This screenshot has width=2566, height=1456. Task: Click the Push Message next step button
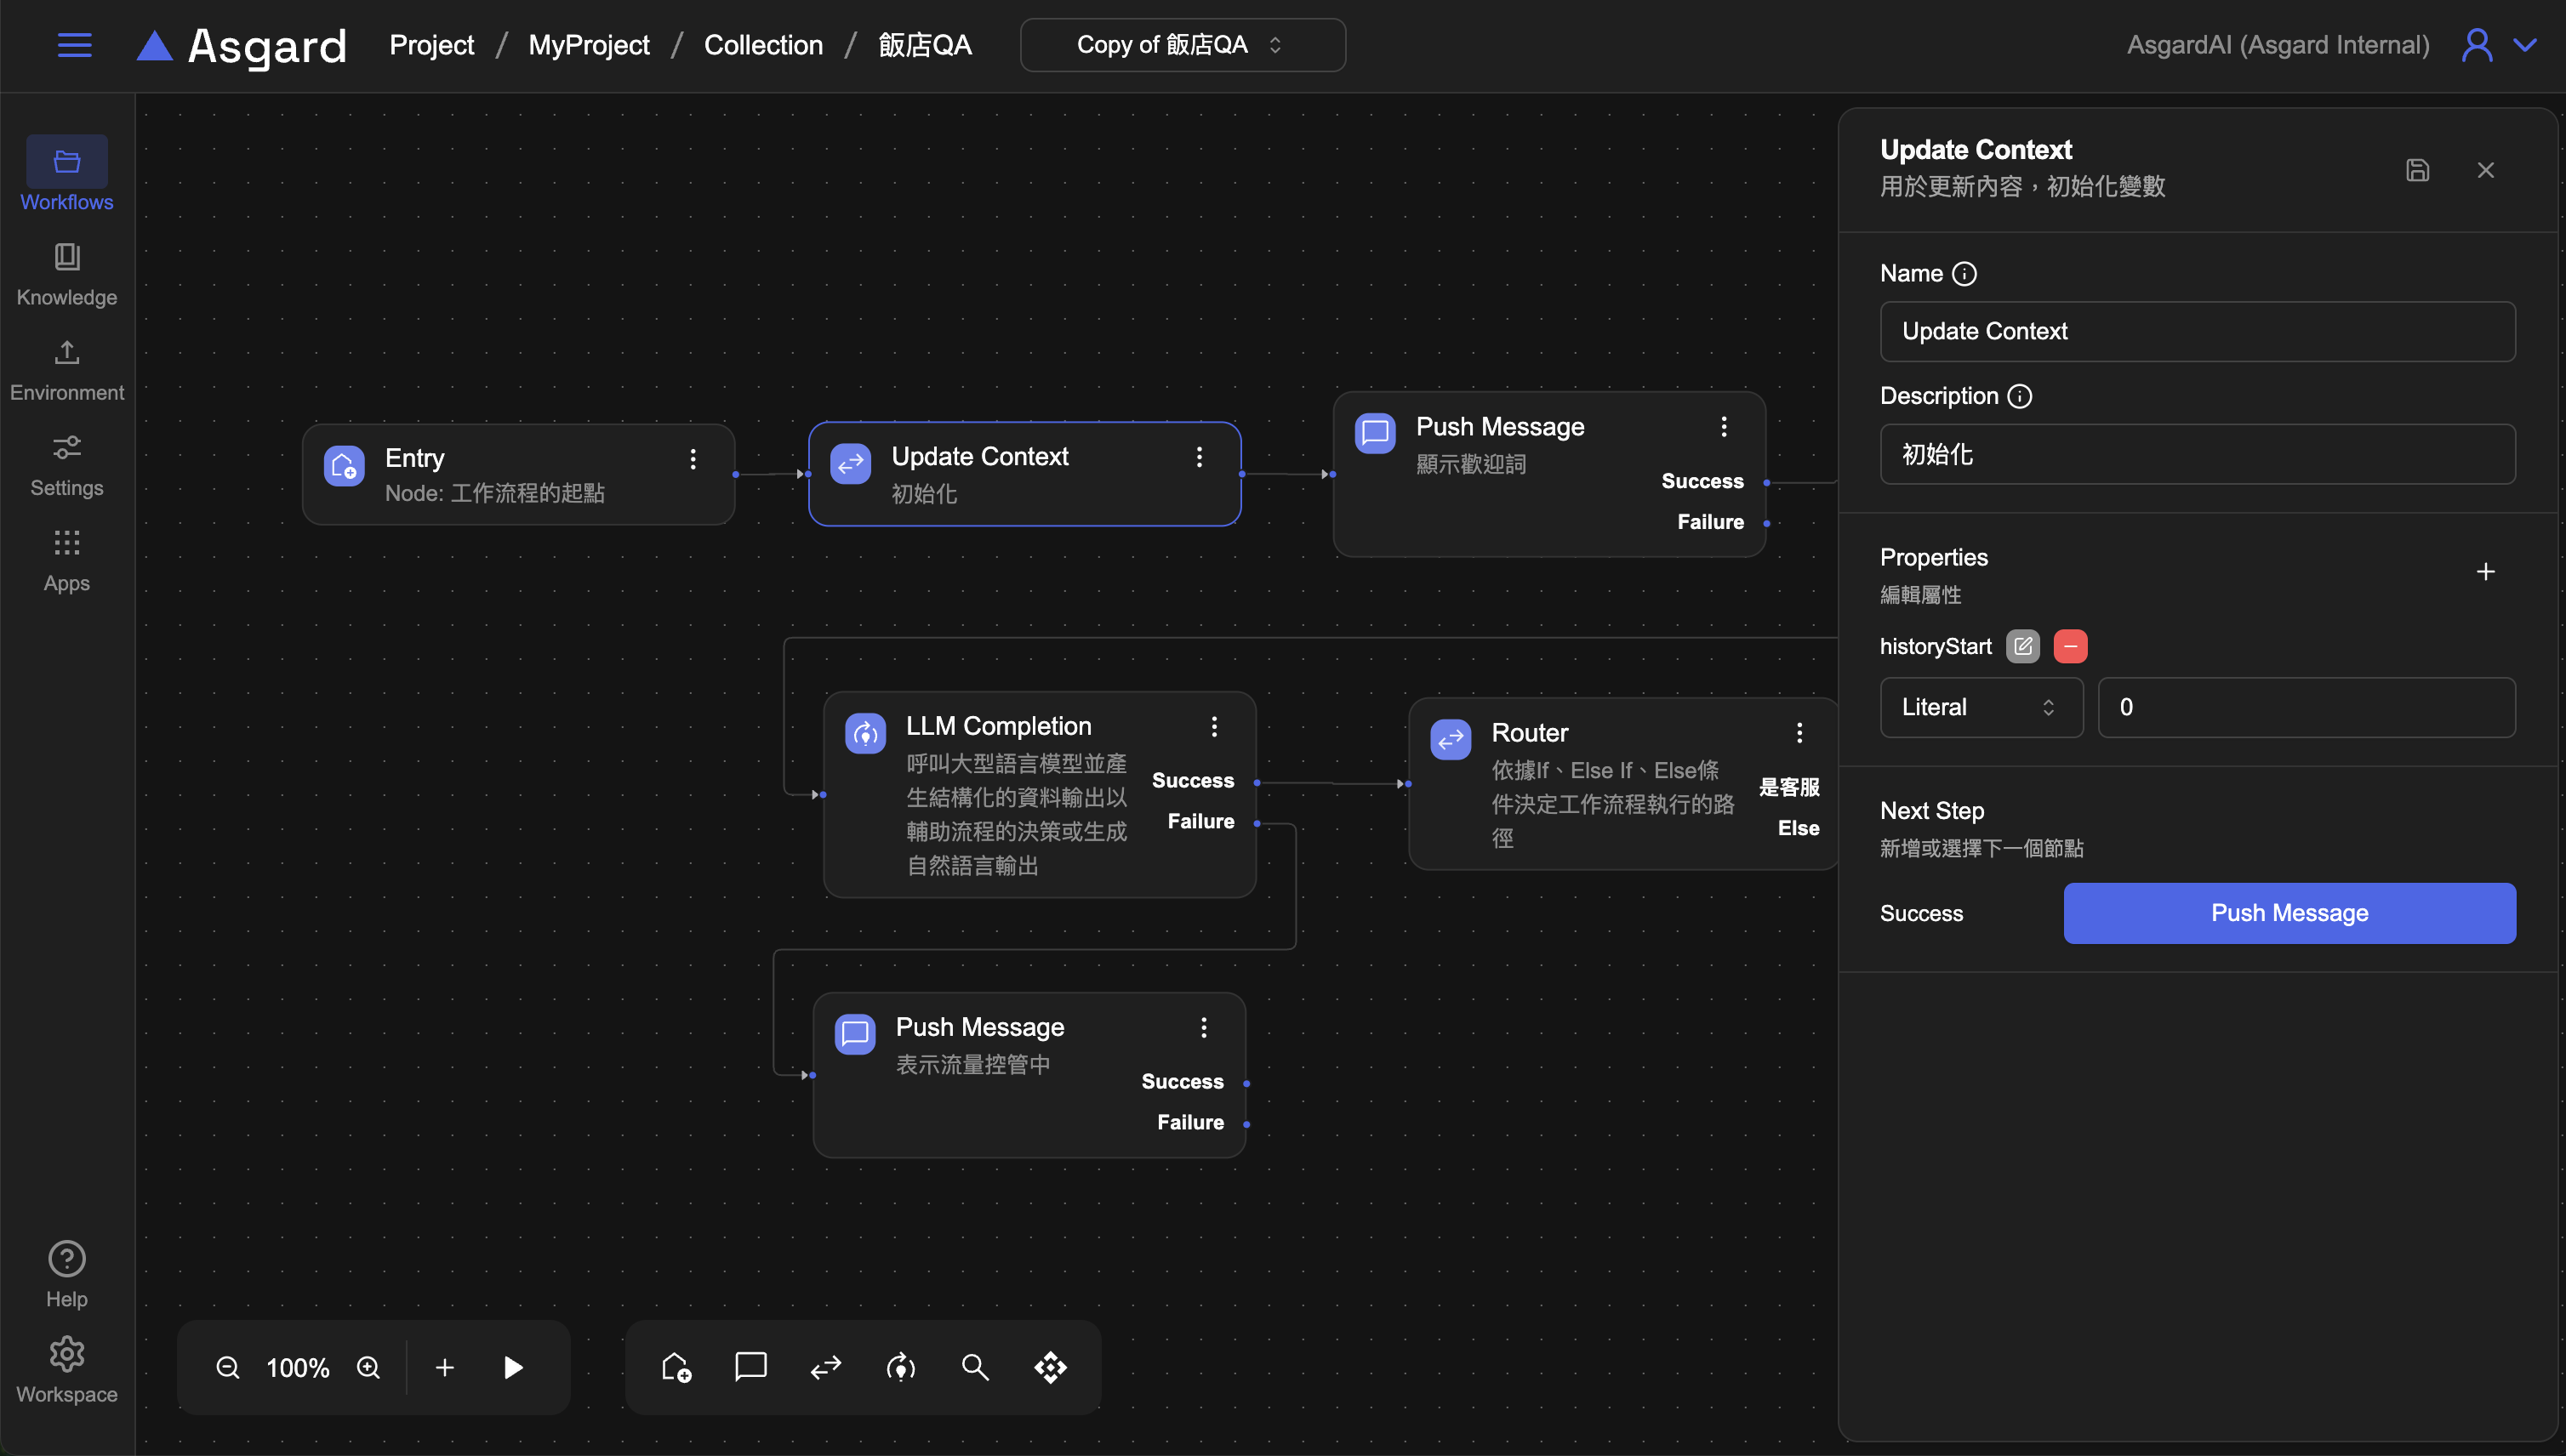[x=2288, y=913]
